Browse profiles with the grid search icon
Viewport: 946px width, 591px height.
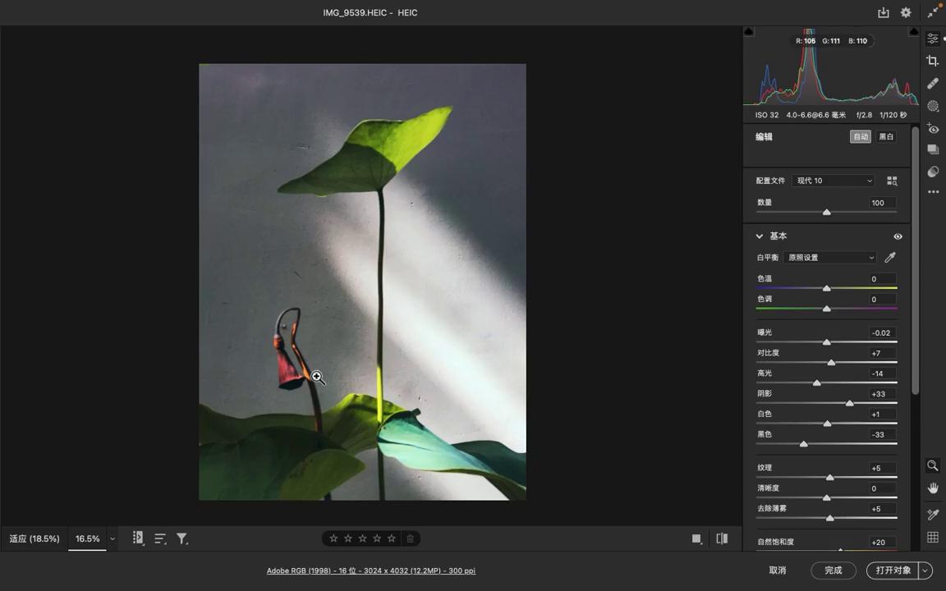pos(892,181)
